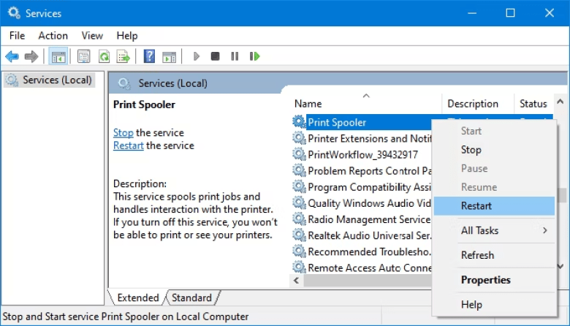Screen dimensions: 570x326
Task: Choose Help in the context menu
Action: click(494, 305)
